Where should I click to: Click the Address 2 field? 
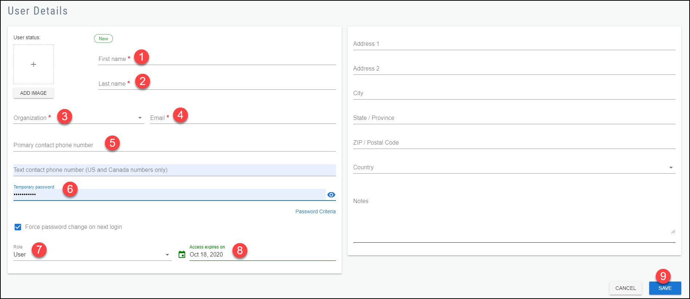[514, 68]
